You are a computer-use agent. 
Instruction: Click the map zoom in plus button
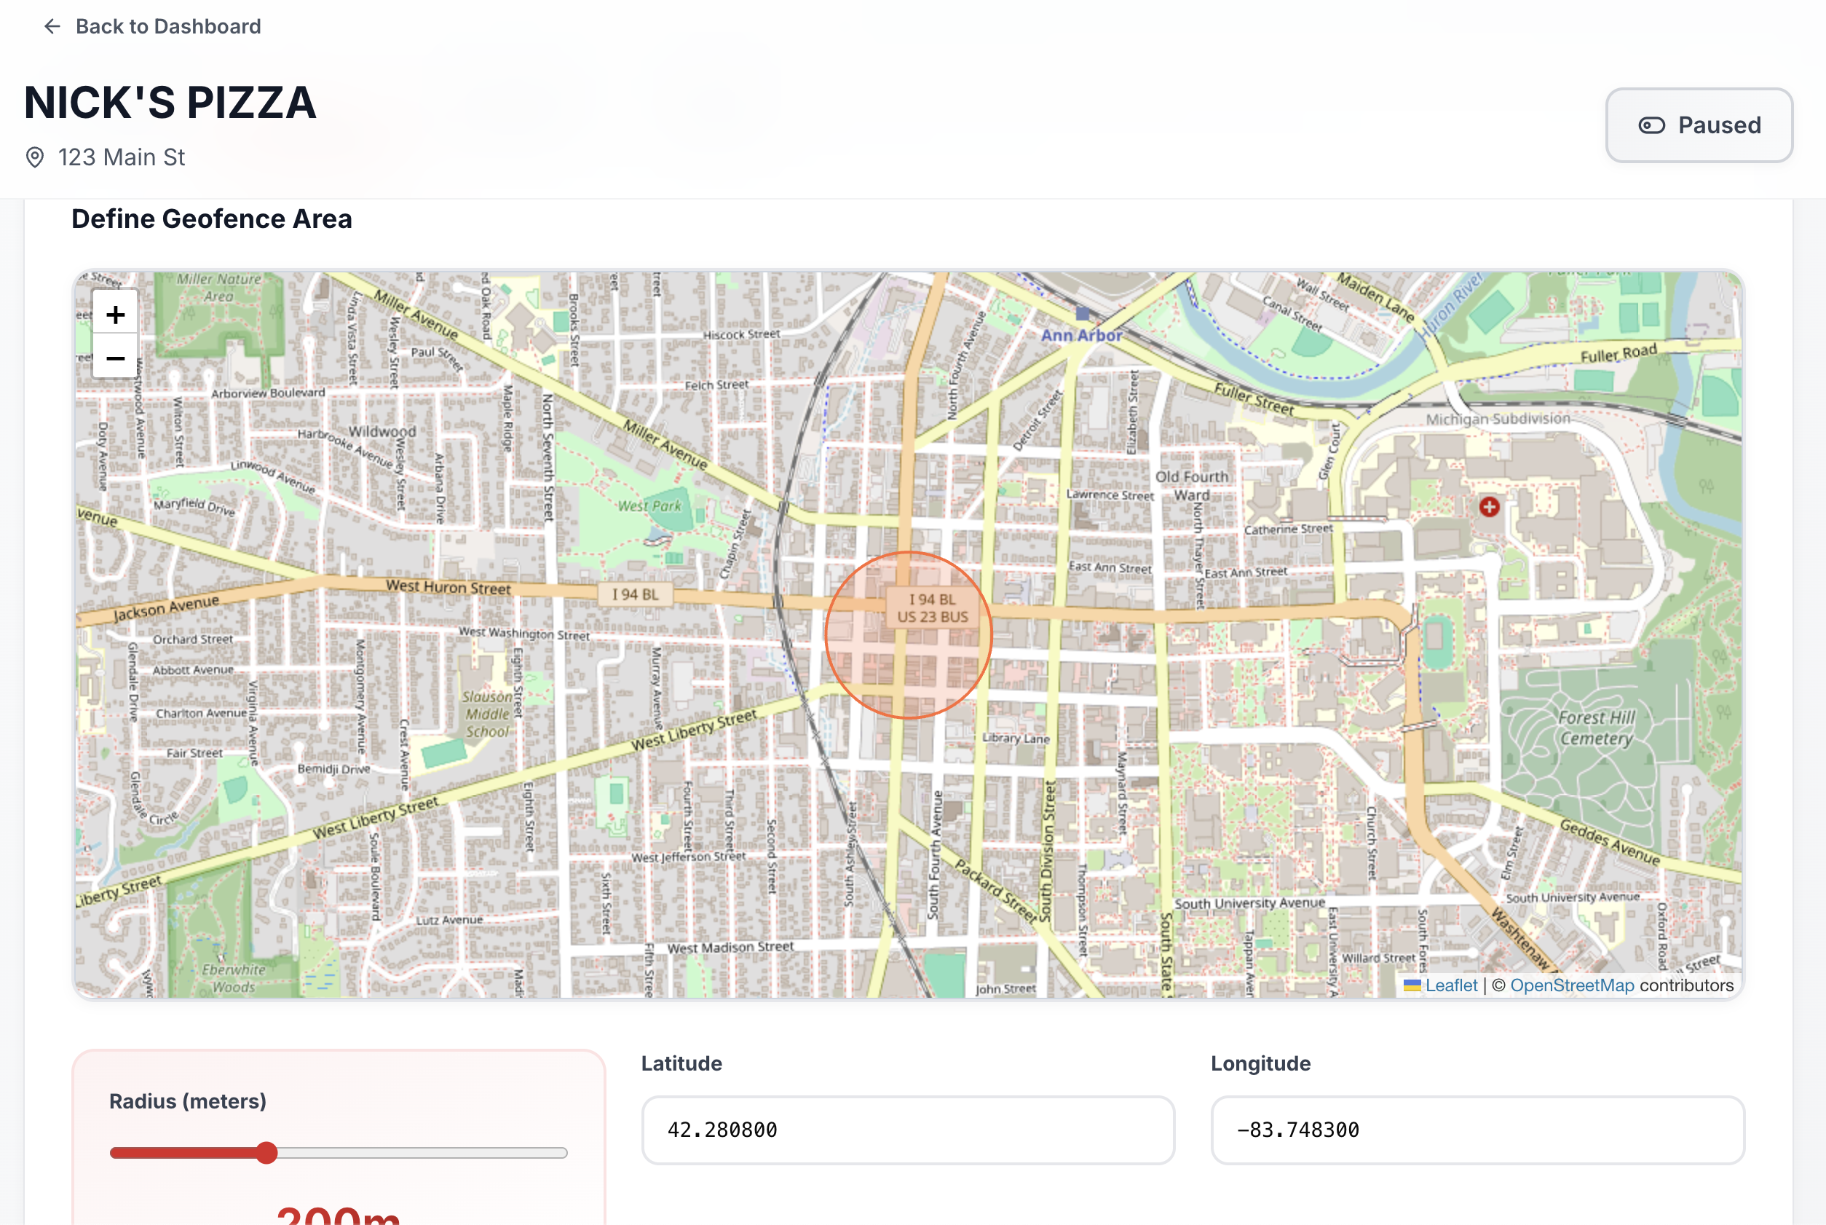tap(116, 315)
